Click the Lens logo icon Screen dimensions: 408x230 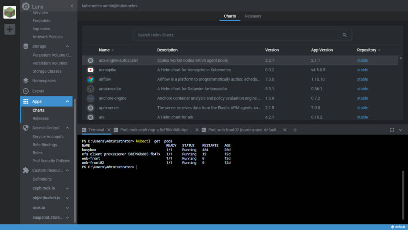coord(26,6)
